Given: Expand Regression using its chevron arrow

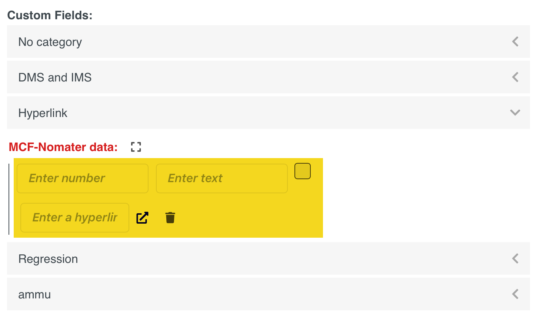Looking at the screenshot, I should click(x=515, y=258).
